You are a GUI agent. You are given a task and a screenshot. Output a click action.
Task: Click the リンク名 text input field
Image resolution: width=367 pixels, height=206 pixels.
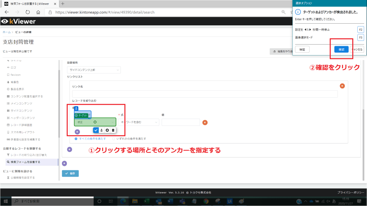pyautogui.click(x=205, y=94)
